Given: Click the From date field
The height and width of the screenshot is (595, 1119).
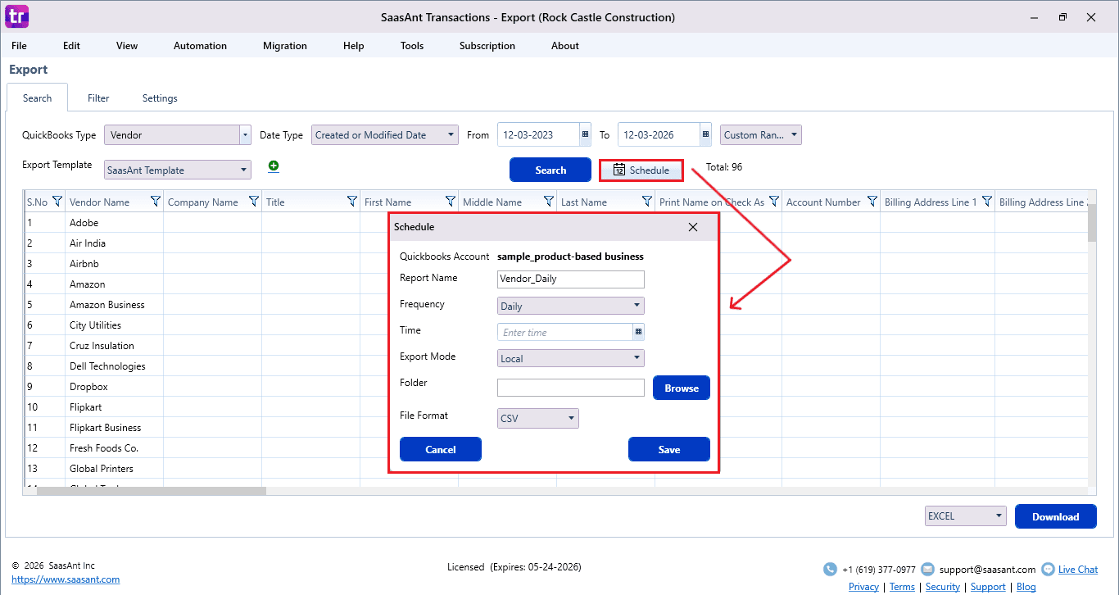Looking at the screenshot, I should point(538,135).
